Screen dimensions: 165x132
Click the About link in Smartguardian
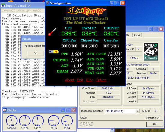click(x=70, y=80)
